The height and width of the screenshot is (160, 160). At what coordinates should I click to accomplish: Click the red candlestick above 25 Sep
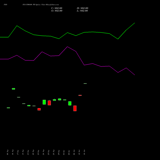(49, 103)
